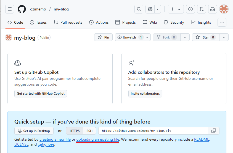Go to the Actions tab
Screen dimensions: 233x153
(x=99, y=22)
